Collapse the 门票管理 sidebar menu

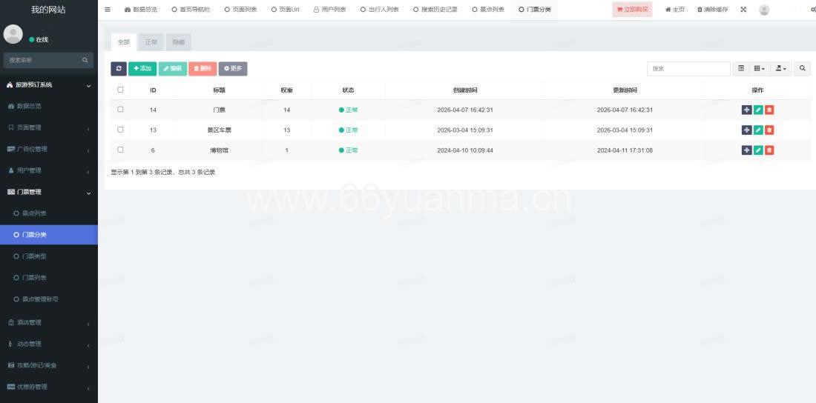coord(49,192)
